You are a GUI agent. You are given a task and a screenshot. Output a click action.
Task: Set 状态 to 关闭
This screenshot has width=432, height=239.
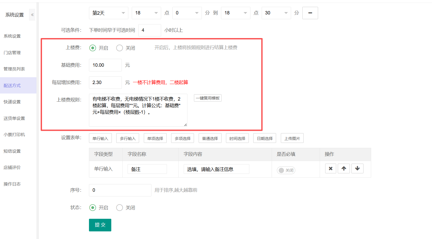click(119, 208)
